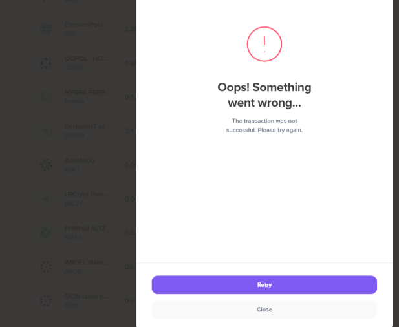Open the AdaNet.io pool name

point(80,160)
